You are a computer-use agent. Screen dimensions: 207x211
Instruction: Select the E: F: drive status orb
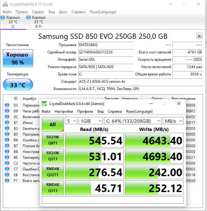pyautogui.click(x=28, y=17)
